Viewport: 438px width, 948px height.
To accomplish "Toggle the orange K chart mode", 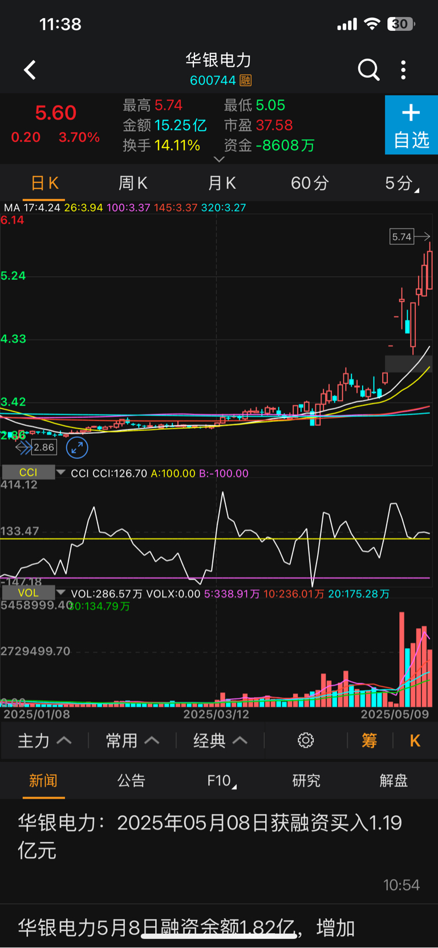I will coord(415,741).
